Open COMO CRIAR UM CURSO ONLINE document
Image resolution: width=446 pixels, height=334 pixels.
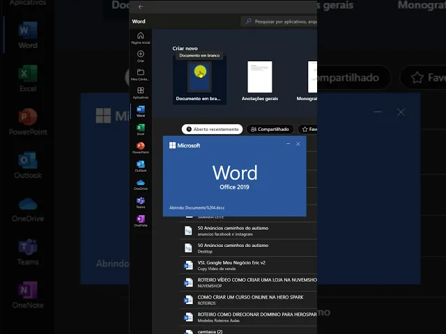(248, 300)
